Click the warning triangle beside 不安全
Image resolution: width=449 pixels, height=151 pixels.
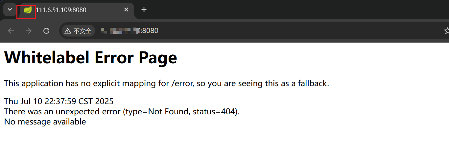(68, 31)
